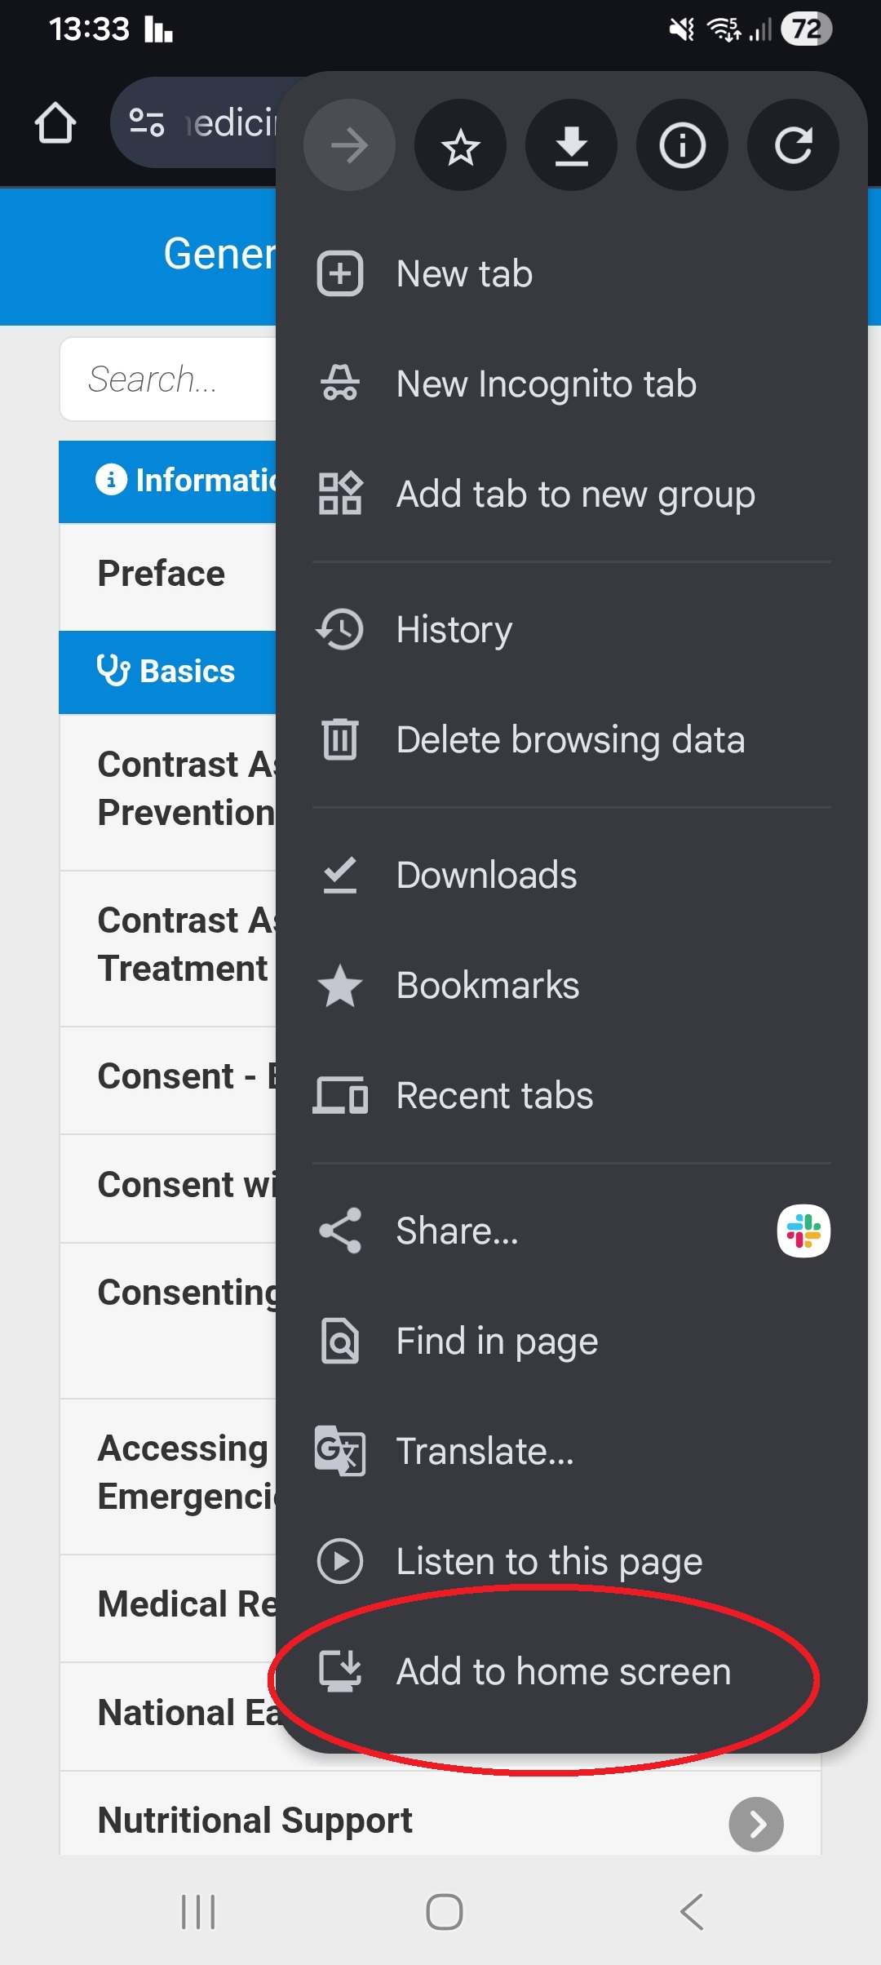Tap the bookmark star icon in menu header

pos(460,146)
